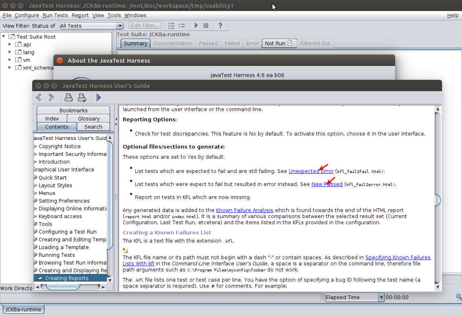Click the magnifier icon in the status bar
Viewport: 462px width, 315px height.
click(x=459, y=297)
